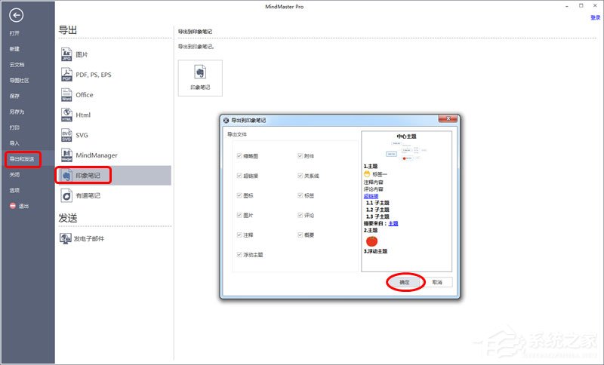Click the back arrow circle icon
Image resolution: width=604 pixels, height=365 pixels.
point(16,15)
